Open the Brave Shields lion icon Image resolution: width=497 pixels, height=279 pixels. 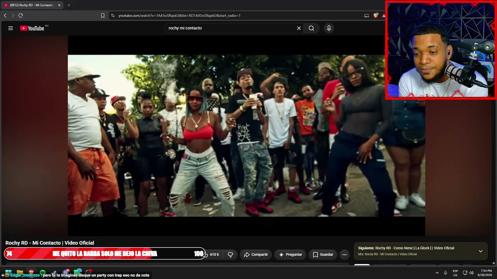(x=375, y=15)
